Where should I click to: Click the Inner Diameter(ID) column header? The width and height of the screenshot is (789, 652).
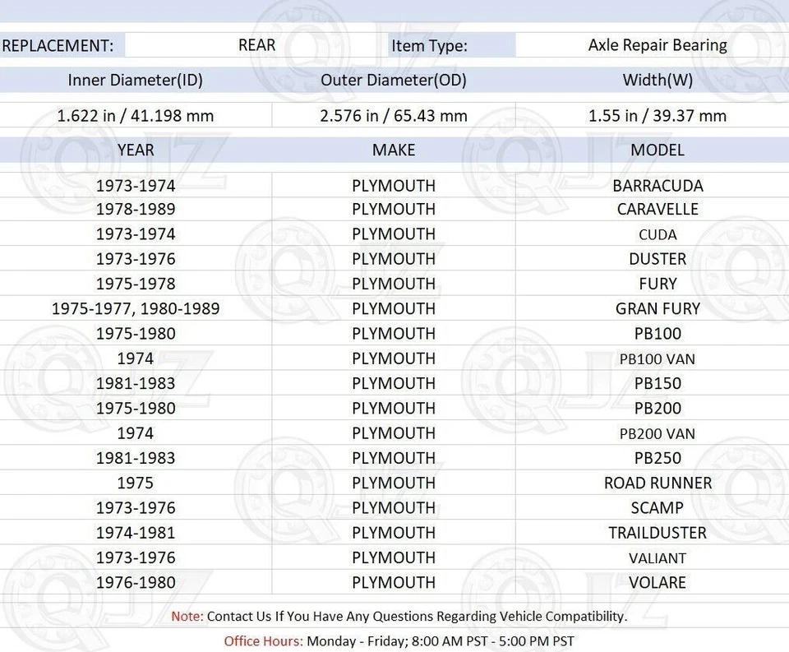(135, 81)
